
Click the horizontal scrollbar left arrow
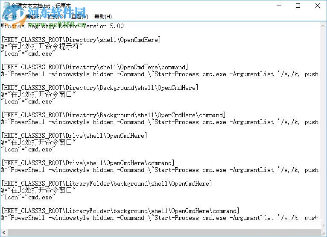coord(4,232)
